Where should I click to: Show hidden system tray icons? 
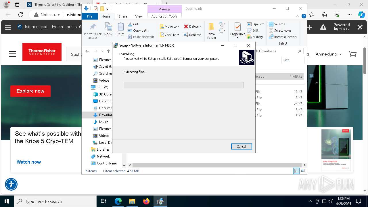coord(310,201)
